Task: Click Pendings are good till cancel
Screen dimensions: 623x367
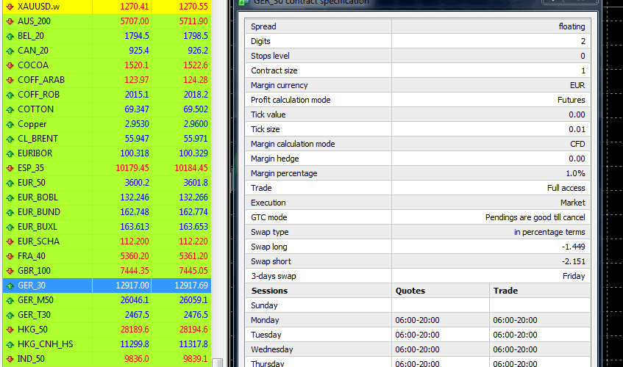Action: (x=535, y=217)
